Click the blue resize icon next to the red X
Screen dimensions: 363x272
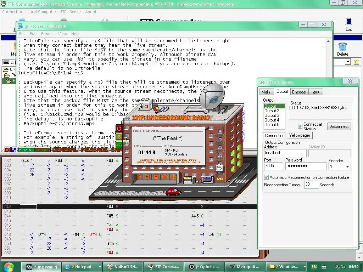click(x=14, y=150)
